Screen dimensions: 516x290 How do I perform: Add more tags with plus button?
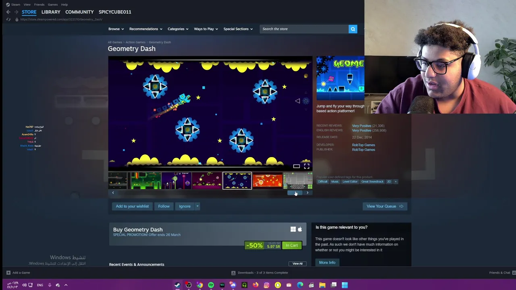(395, 182)
